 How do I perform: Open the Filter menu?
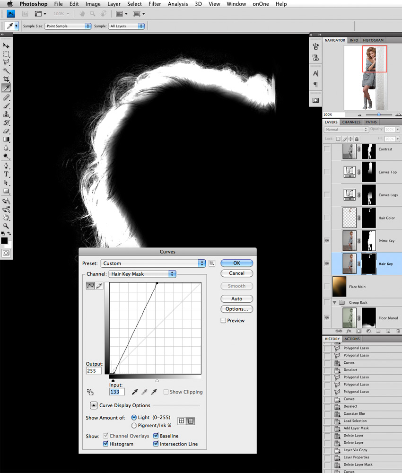[155, 4]
